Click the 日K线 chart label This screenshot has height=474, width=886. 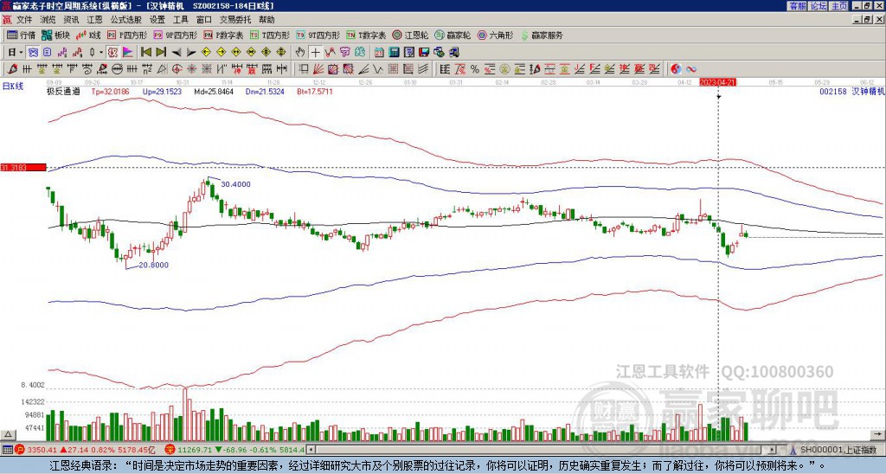[x=12, y=86]
